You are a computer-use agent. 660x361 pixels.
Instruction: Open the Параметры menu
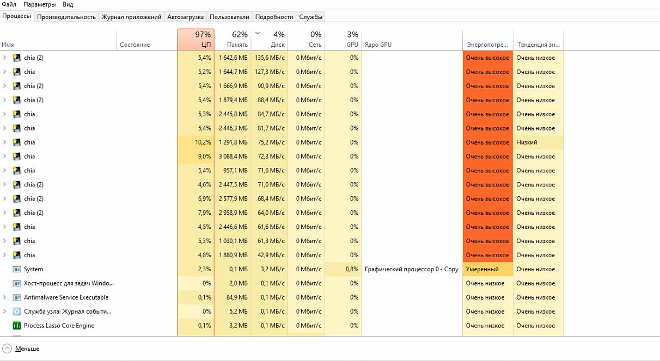(x=39, y=4)
